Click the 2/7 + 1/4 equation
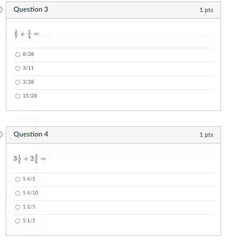The height and width of the screenshot is (242, 225). (26, 34)
